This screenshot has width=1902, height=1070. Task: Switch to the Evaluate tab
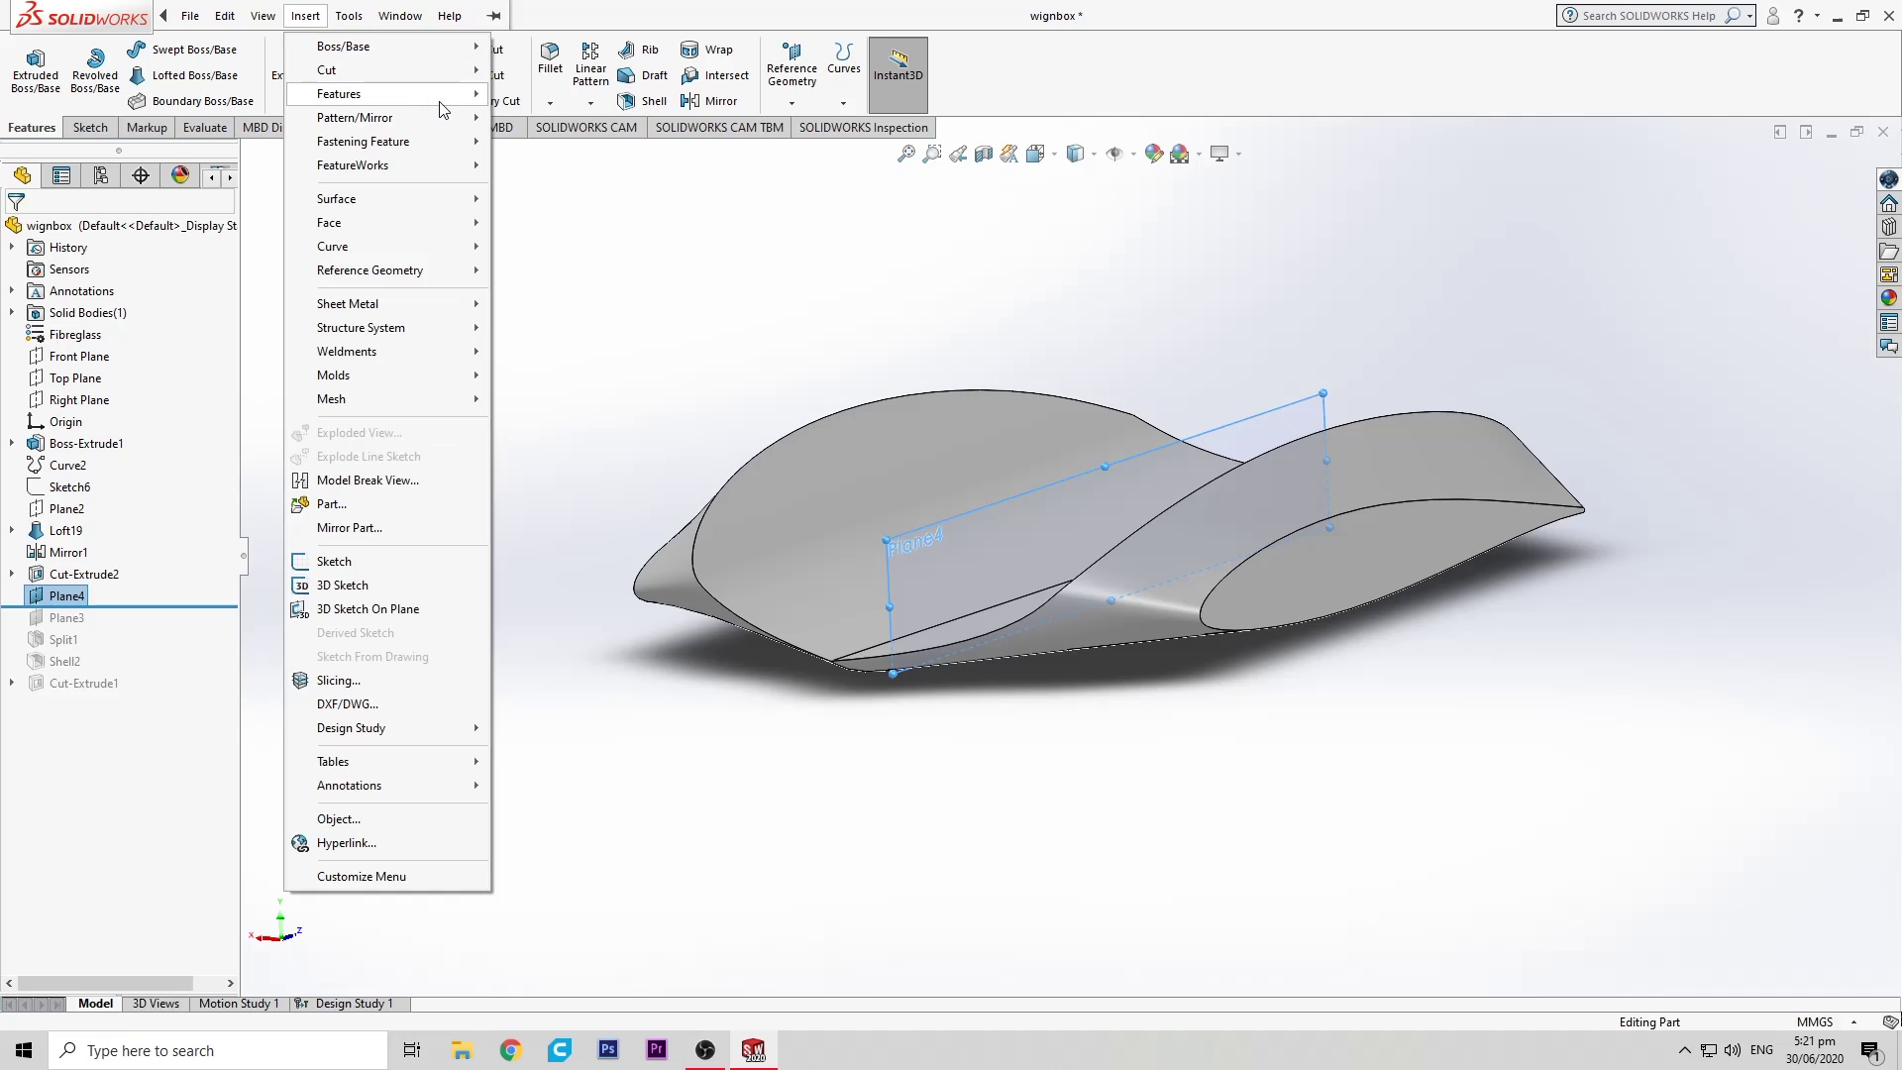(205, 128)
